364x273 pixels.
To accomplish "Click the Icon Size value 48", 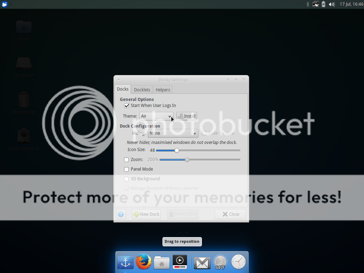I will [x=152, y=150].
